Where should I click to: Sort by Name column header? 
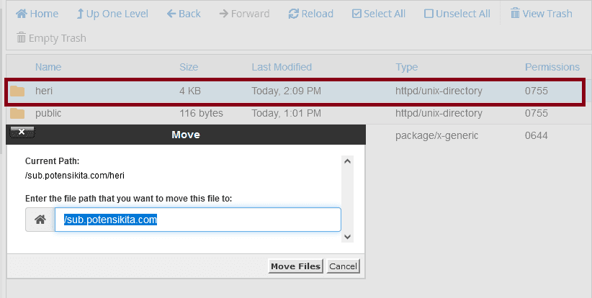(x=48, y=67)
